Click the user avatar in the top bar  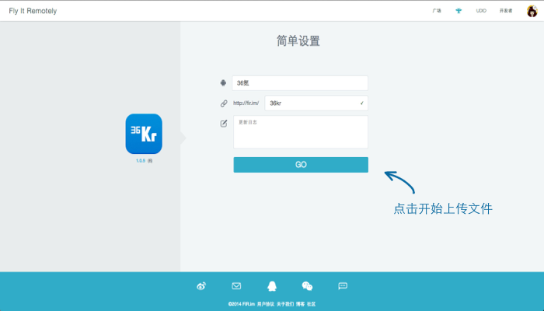532,11
